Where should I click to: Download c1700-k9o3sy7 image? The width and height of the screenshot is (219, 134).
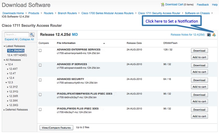199,110
